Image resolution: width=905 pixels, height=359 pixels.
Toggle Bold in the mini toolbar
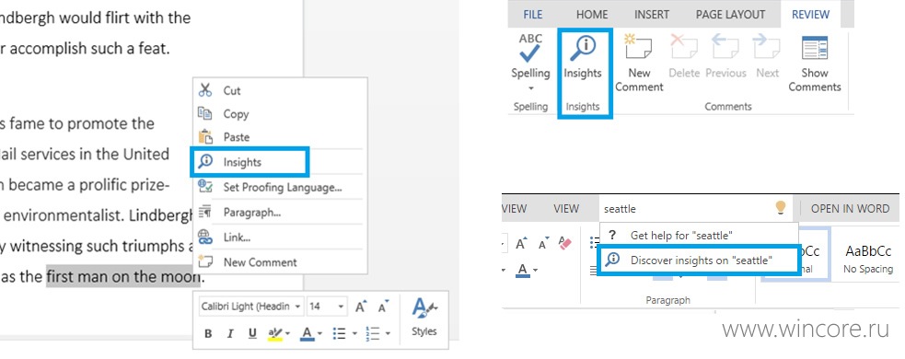click(208, 333)
